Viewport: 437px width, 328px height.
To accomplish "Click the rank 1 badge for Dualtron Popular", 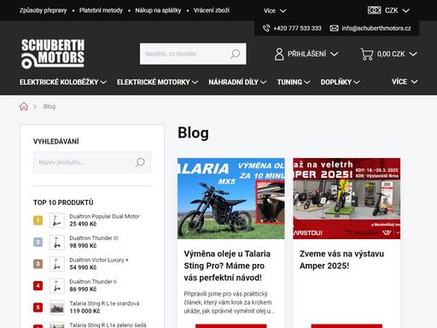I will coord(38,220).
